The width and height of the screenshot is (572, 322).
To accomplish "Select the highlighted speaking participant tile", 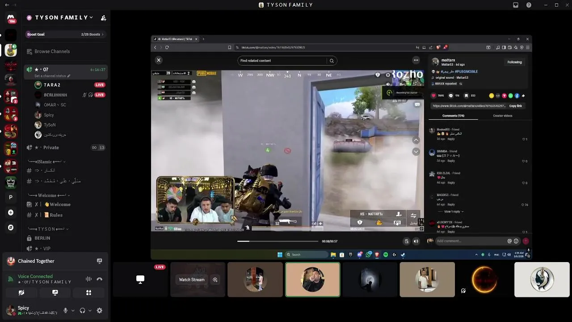I will pyautogui.click(x=312, y=280).
